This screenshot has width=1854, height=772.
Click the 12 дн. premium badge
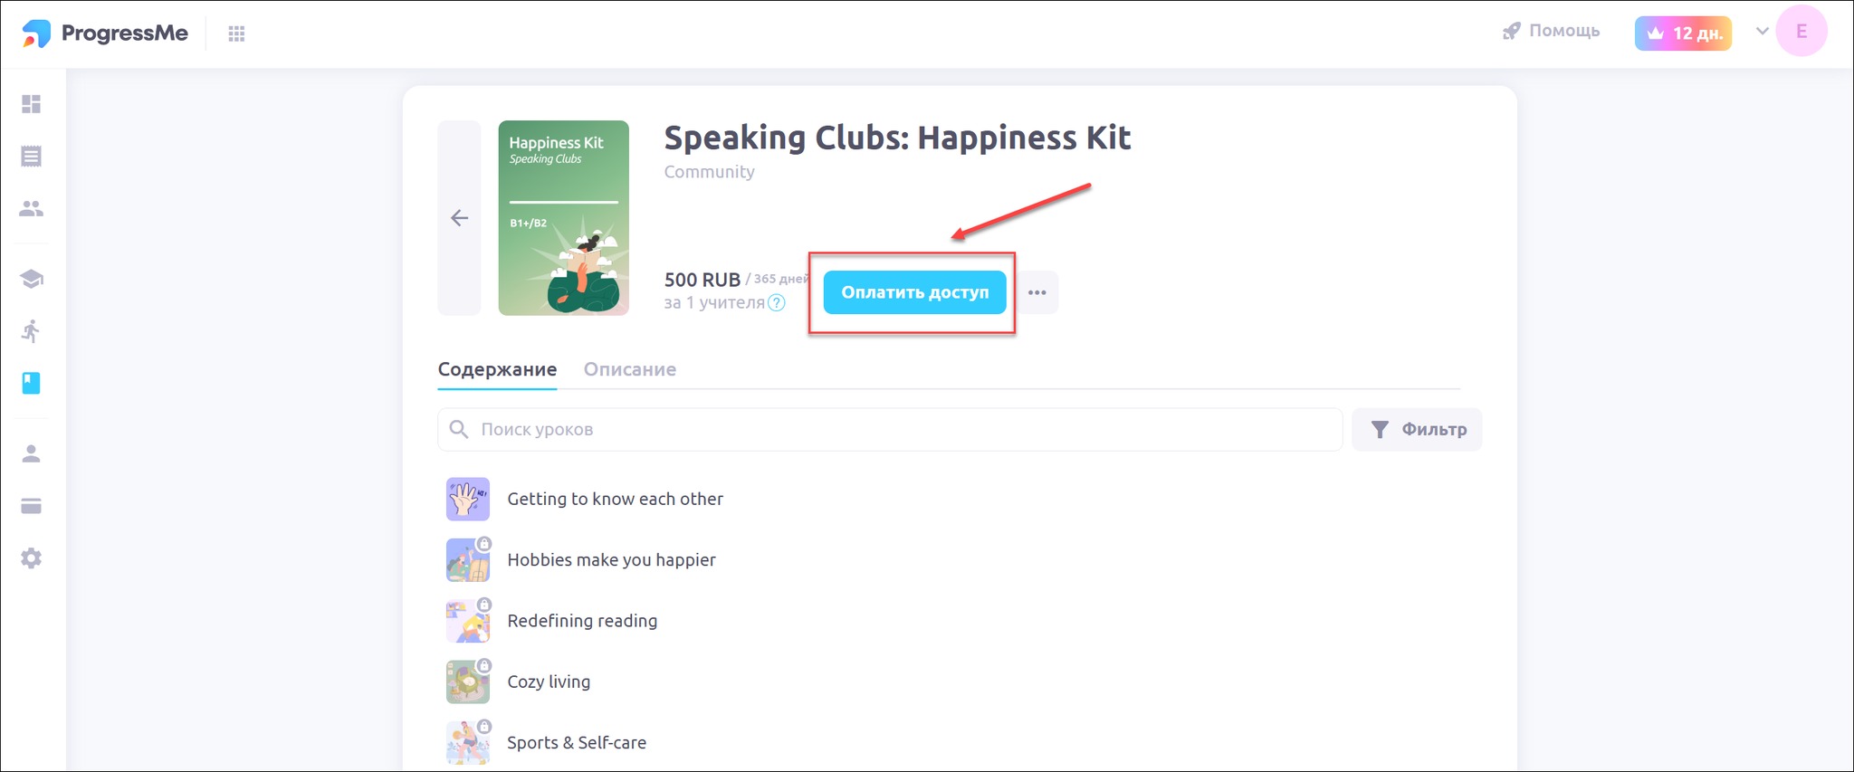point(1684,33)
